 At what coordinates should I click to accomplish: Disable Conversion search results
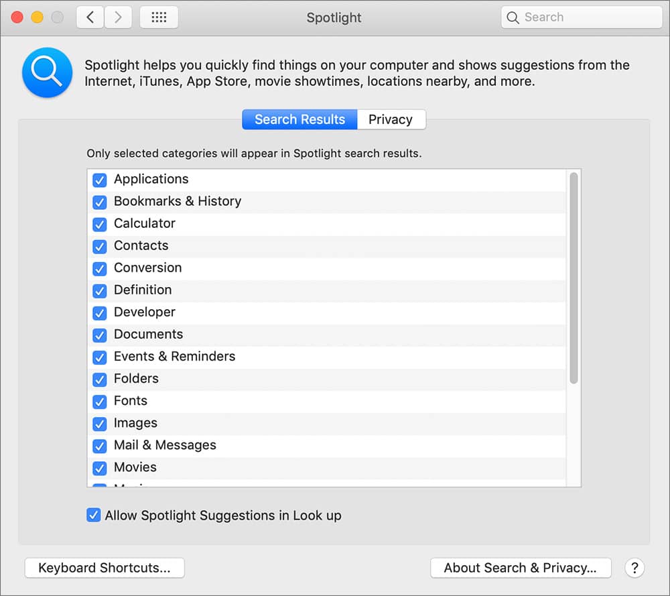coord(100,268)
